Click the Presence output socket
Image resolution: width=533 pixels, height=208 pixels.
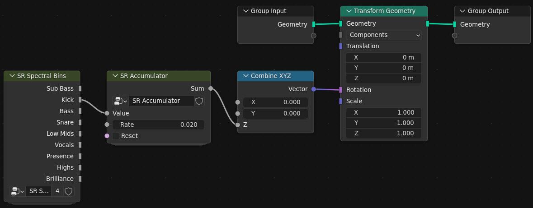pos(80,156)
